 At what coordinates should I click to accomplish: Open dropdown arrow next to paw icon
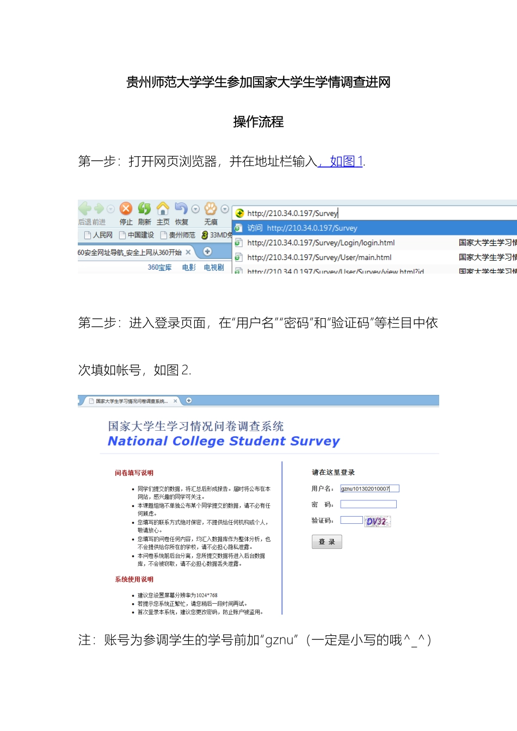pyautogui.click(x=225, y=209)
